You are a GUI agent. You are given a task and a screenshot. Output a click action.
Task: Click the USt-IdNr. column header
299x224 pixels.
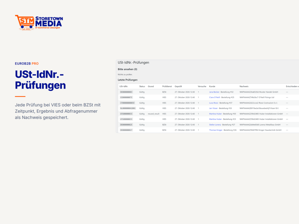tap(124, 86)
